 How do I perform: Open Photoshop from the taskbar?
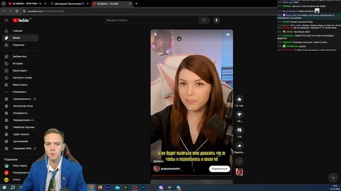click(x=143, y=187)
